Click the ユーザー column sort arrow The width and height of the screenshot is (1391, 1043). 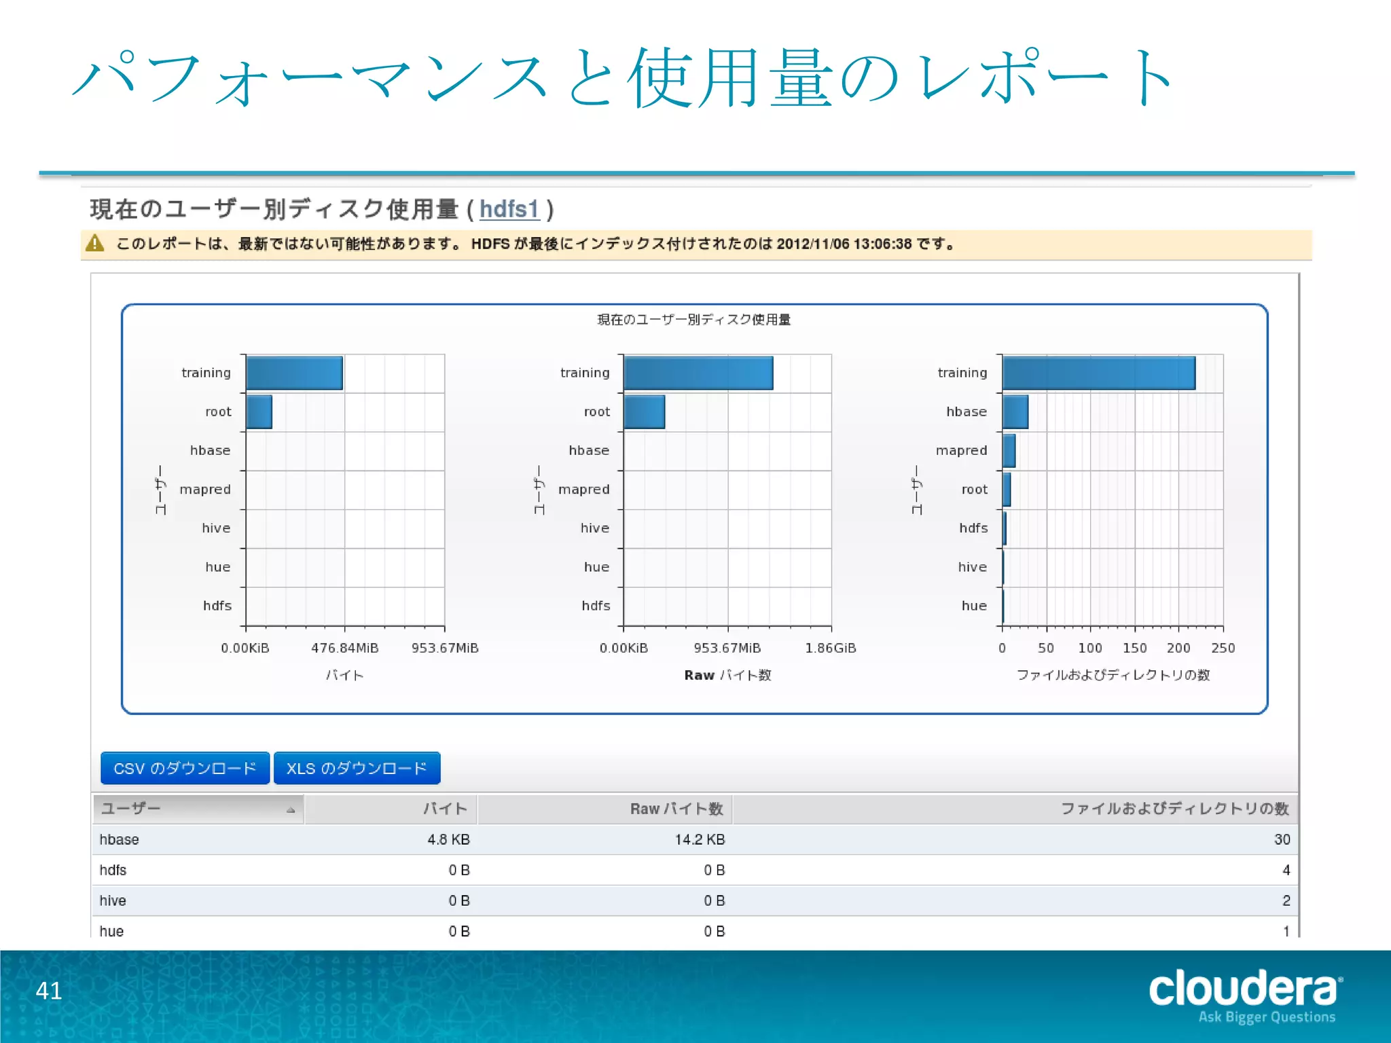[x=291, y=810]
